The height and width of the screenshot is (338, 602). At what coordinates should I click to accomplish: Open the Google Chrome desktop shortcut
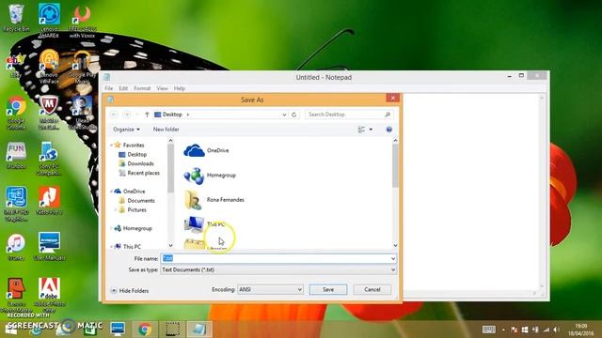[16, 113]
